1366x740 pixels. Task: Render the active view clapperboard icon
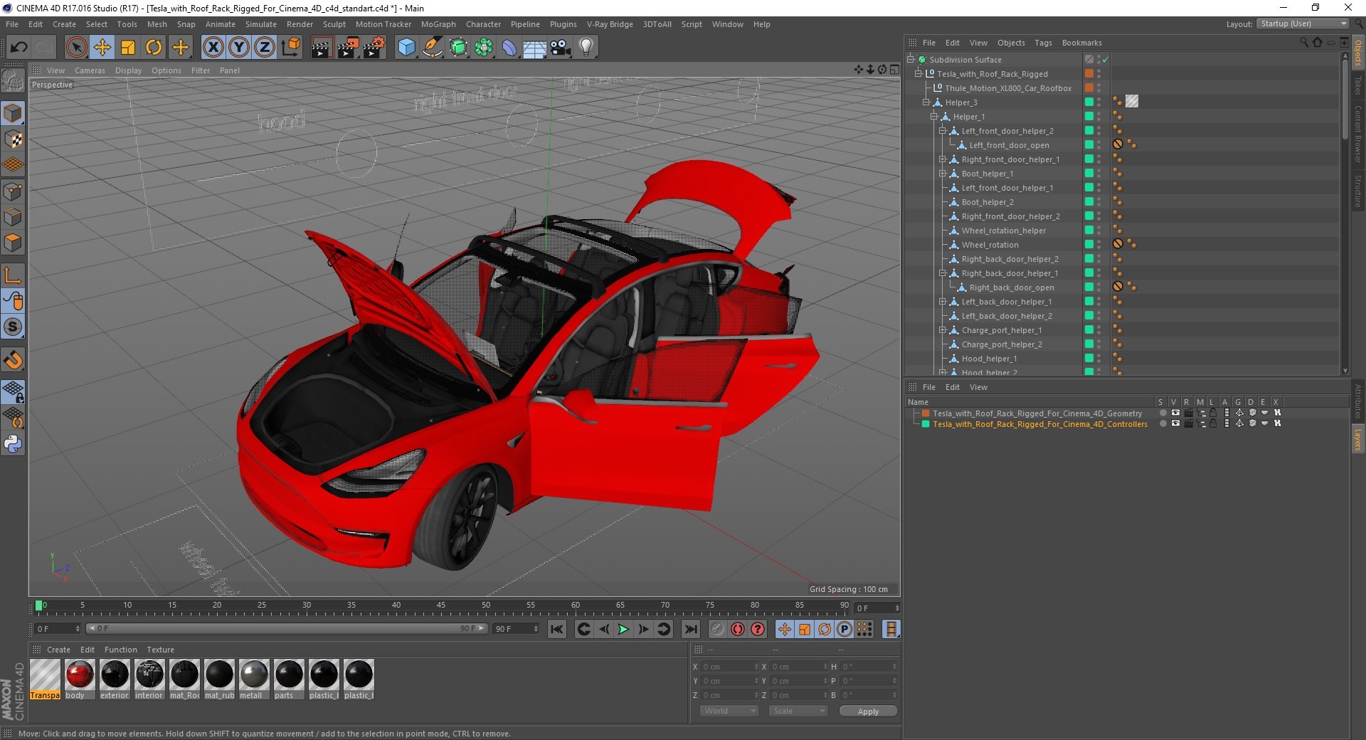pos(322,48)
